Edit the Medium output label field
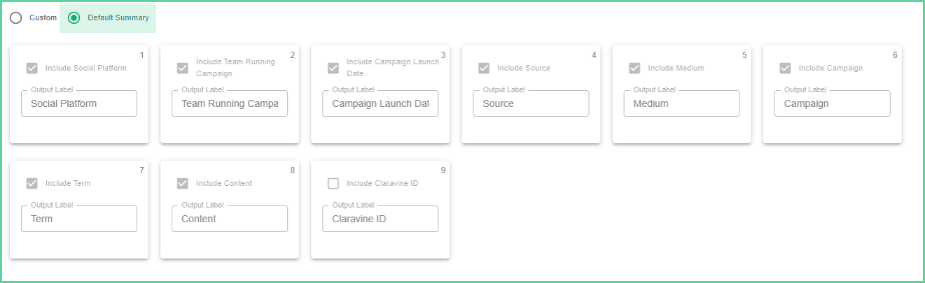925x283 pixels. coord(681,103)
